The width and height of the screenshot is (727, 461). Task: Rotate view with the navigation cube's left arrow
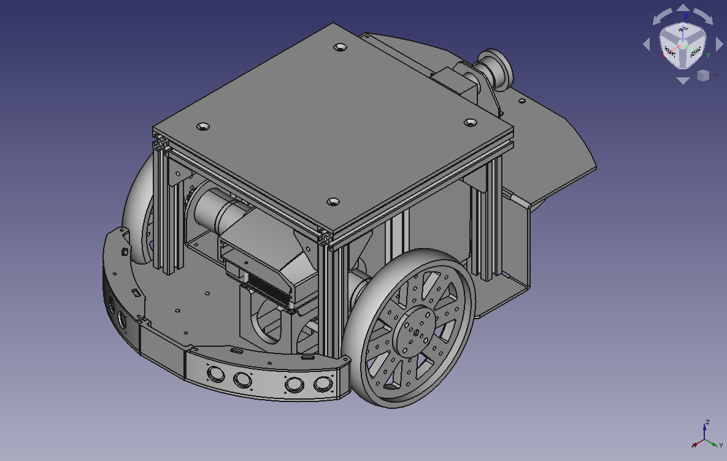(x=647, y=45)
